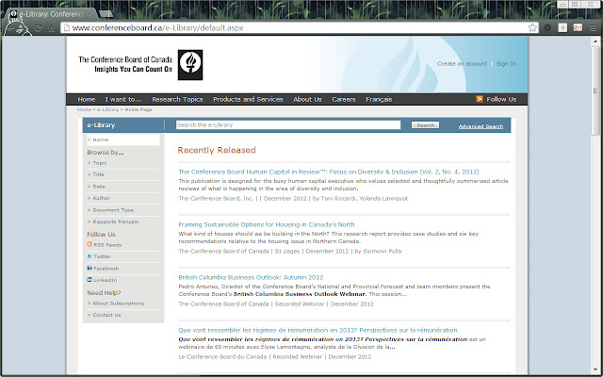Open the 'Que vont ressembler les régimes' link
603x377 pixels.
point(318,330)
